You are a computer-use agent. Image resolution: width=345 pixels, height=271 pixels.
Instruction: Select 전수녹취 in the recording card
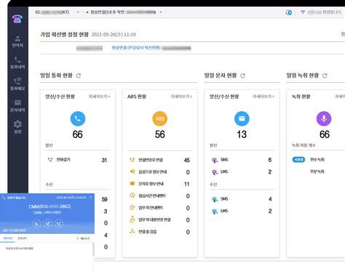pos(317,160)
